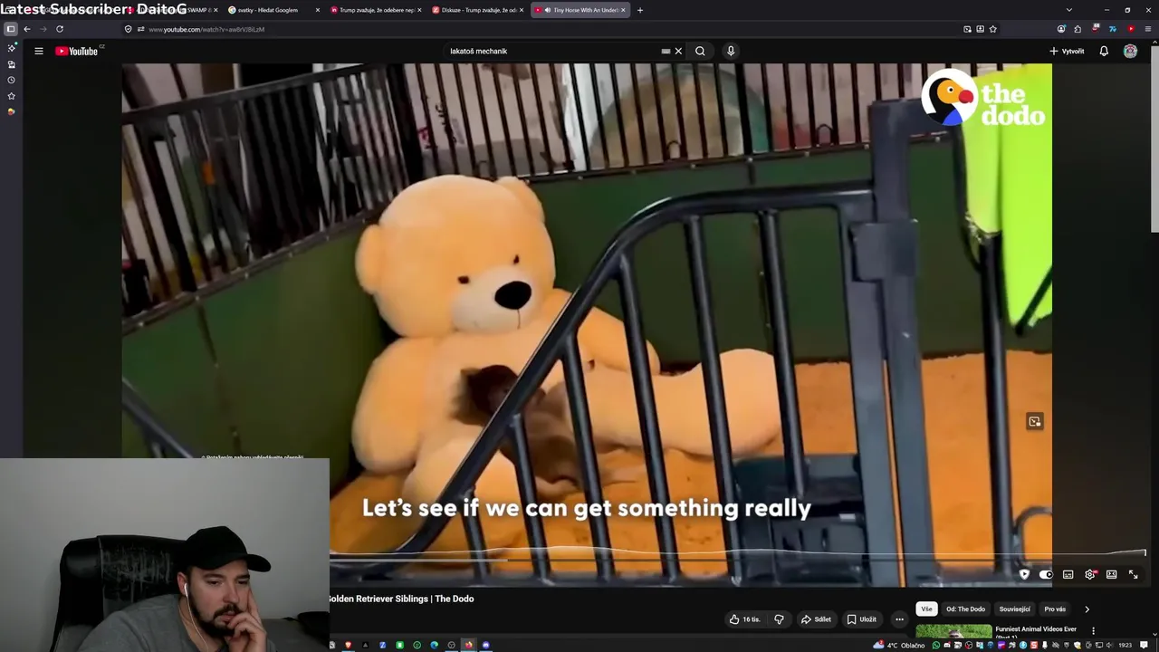
Task: Select the Pro vás chip
Action: pyautogui.click(x=1055, y=609)
